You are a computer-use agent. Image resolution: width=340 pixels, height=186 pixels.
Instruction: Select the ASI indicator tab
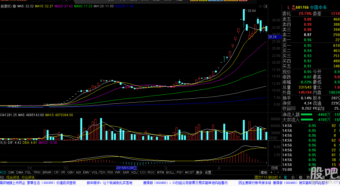(x=78, y=172)
